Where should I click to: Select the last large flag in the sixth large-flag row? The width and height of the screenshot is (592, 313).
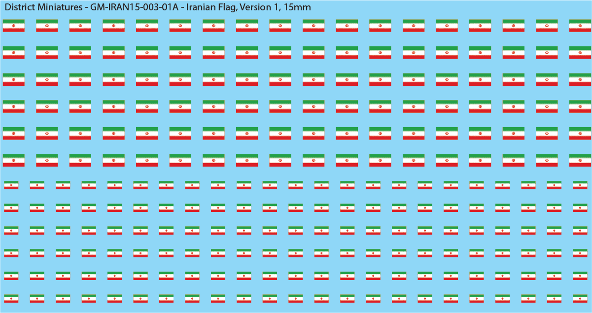point(580,160)
